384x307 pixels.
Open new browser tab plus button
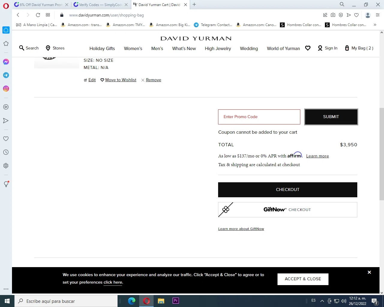tap(194, 4)
